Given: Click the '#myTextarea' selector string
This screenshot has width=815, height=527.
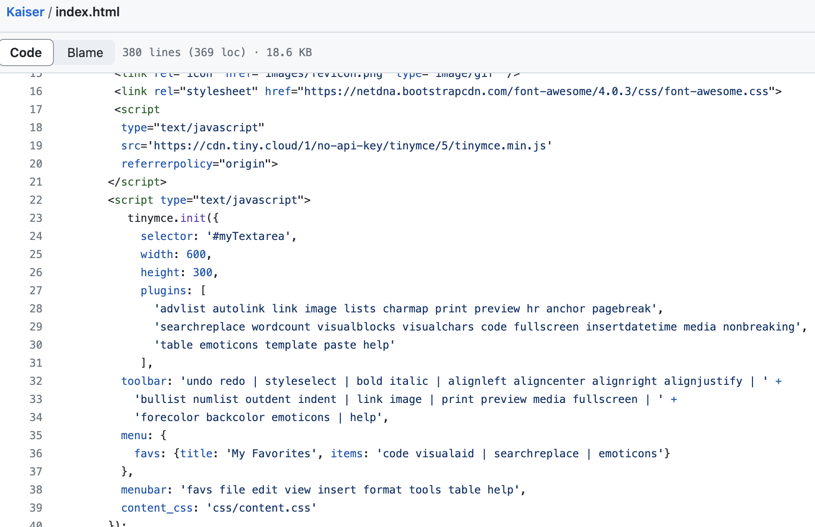Looking at the screenshot, I should [249, 236].
